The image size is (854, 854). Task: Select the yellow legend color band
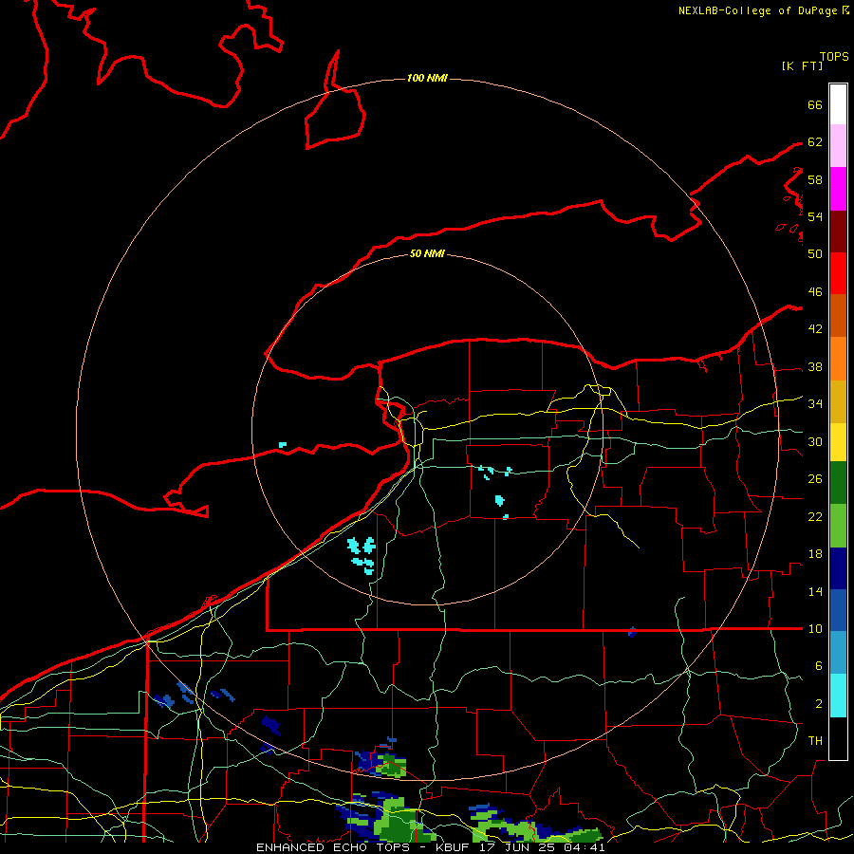click(x=838, y=441)
